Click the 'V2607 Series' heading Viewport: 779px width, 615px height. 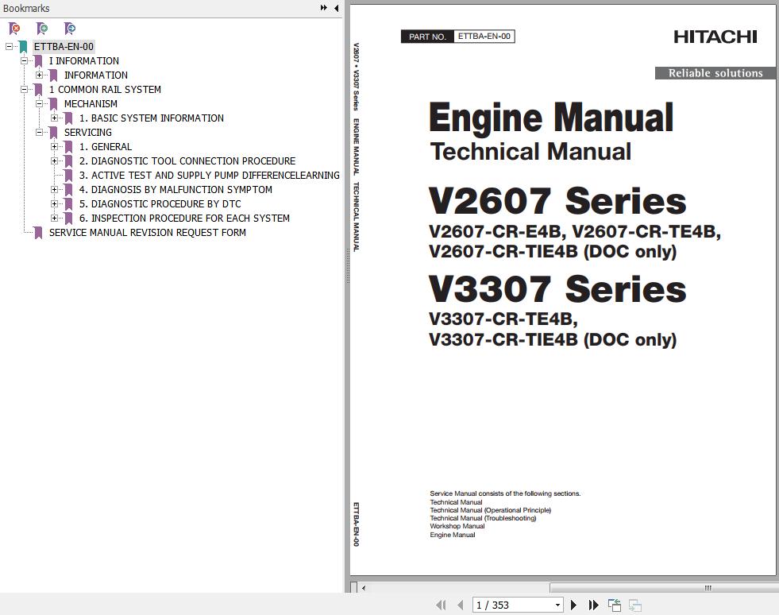557,201
